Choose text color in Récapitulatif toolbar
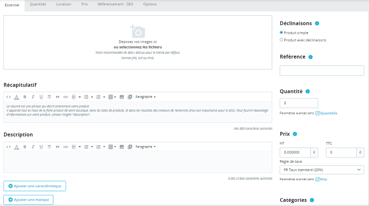369x206 pixels. click(x=16, y=97)
